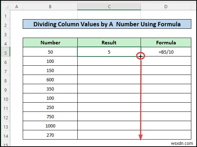
Task: Select the cell containing 750
Action: point(50,116)
